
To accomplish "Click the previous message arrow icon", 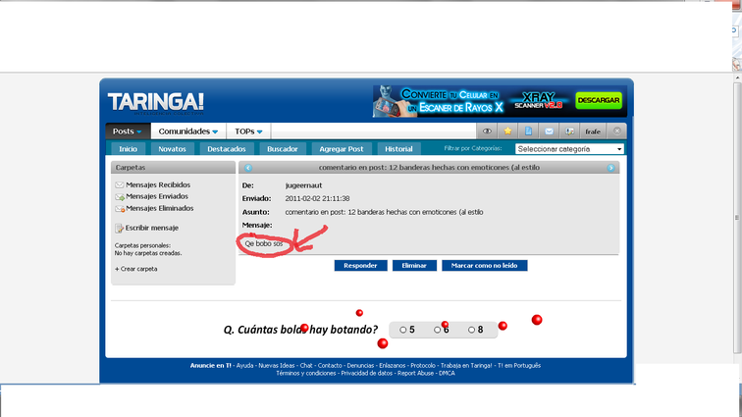I will coord(248,169).
